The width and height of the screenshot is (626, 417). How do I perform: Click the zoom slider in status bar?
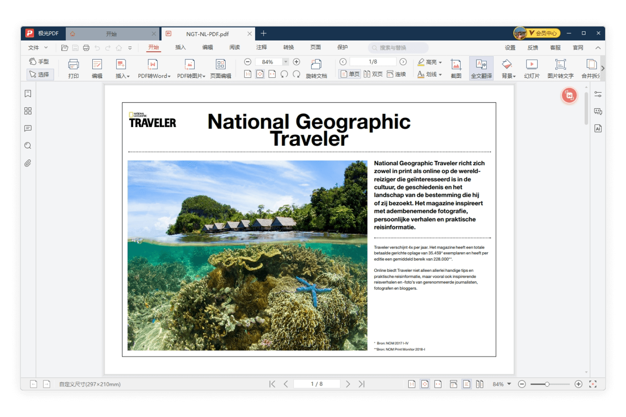pyautogui.click(x=550, y=384)
